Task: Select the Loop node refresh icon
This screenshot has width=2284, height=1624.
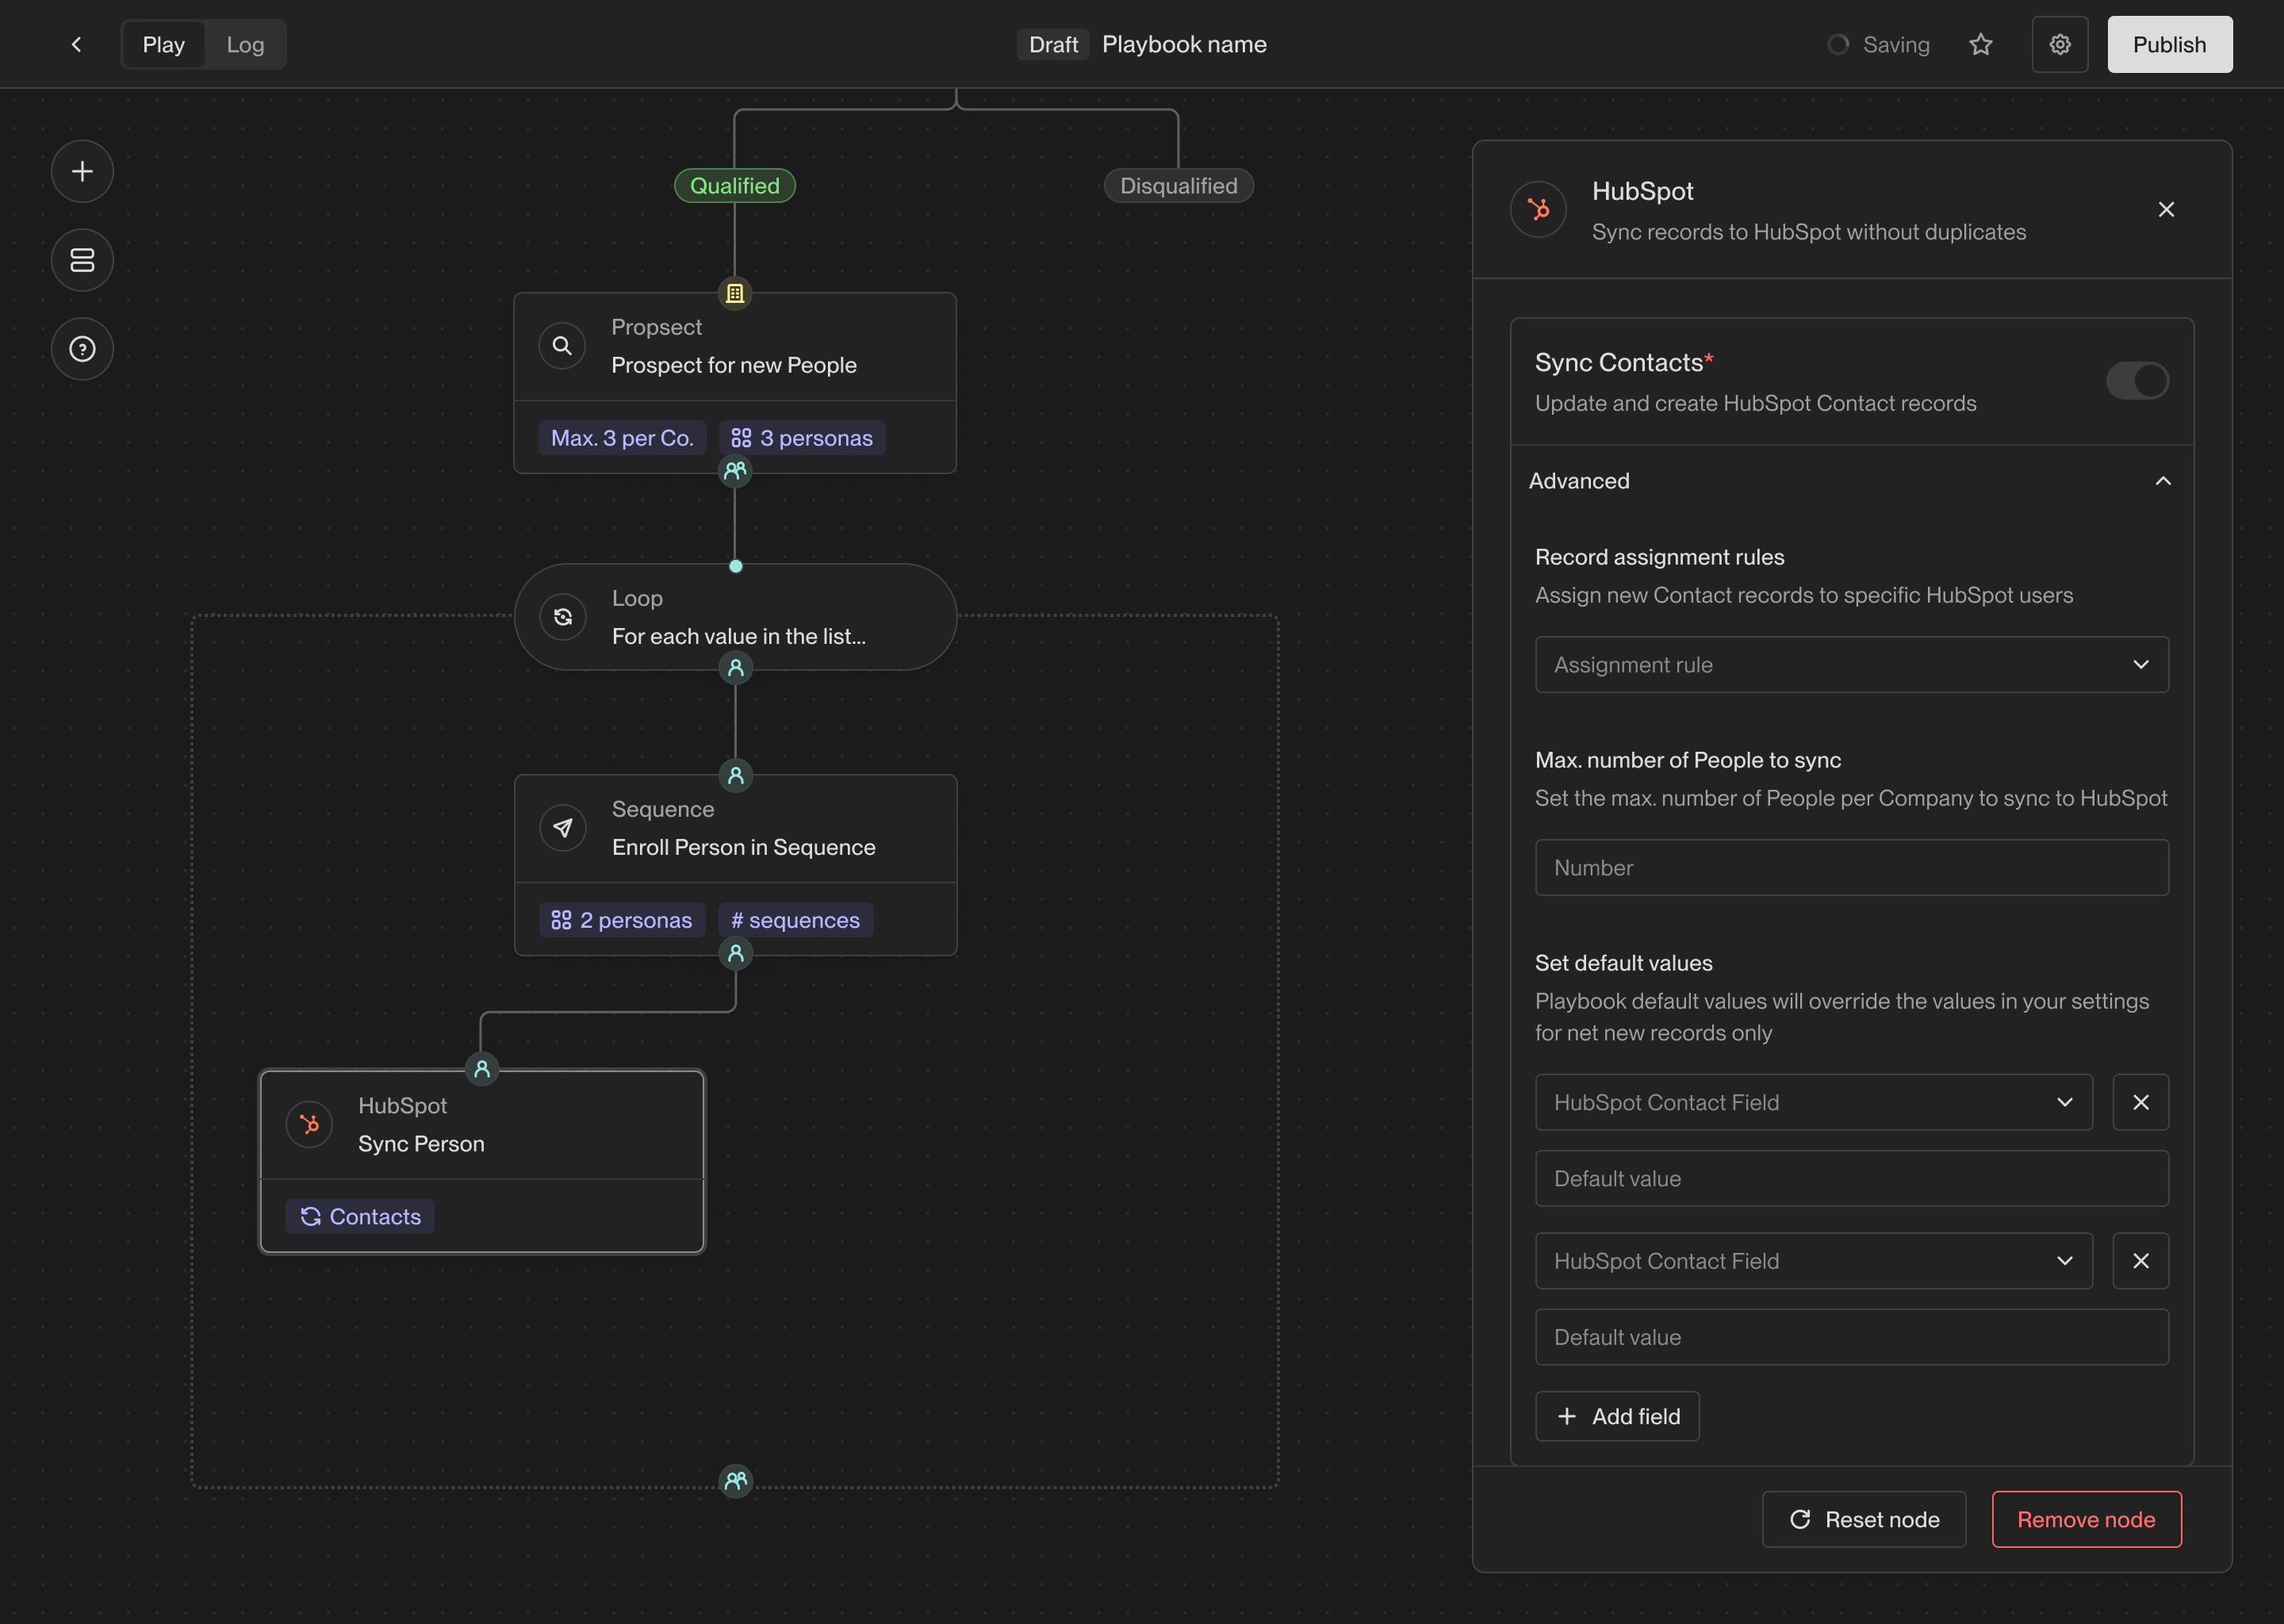Action: pyautogui.click(x=563, y=617)
